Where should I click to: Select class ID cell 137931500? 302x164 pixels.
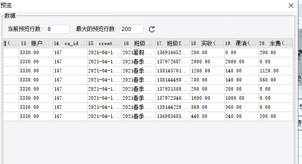(x=173, y=89)
